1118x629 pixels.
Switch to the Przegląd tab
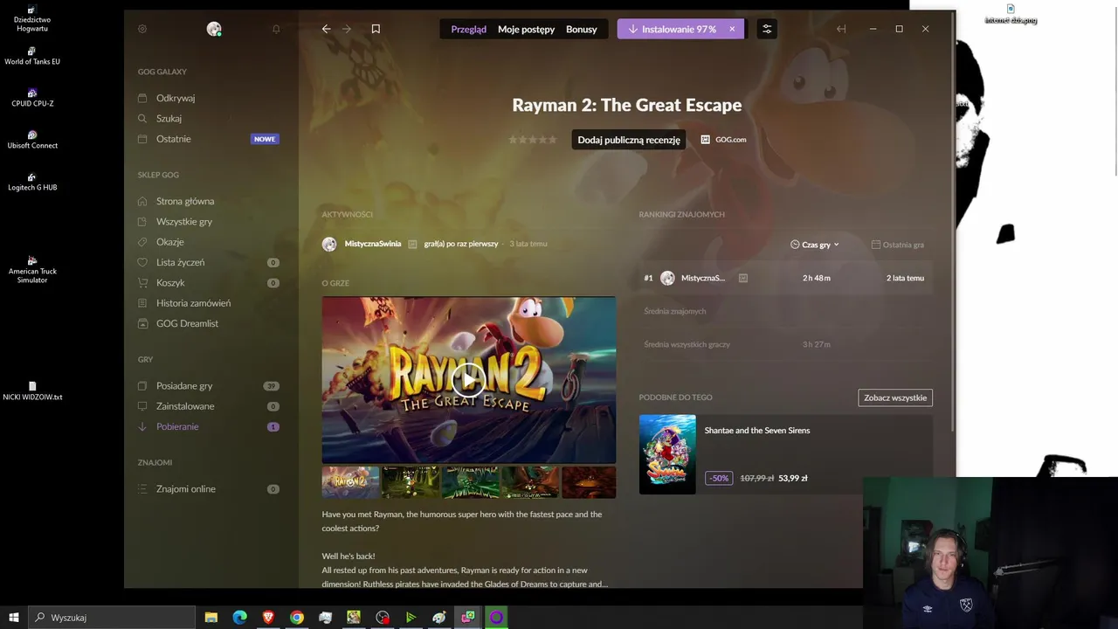point(468,29)
